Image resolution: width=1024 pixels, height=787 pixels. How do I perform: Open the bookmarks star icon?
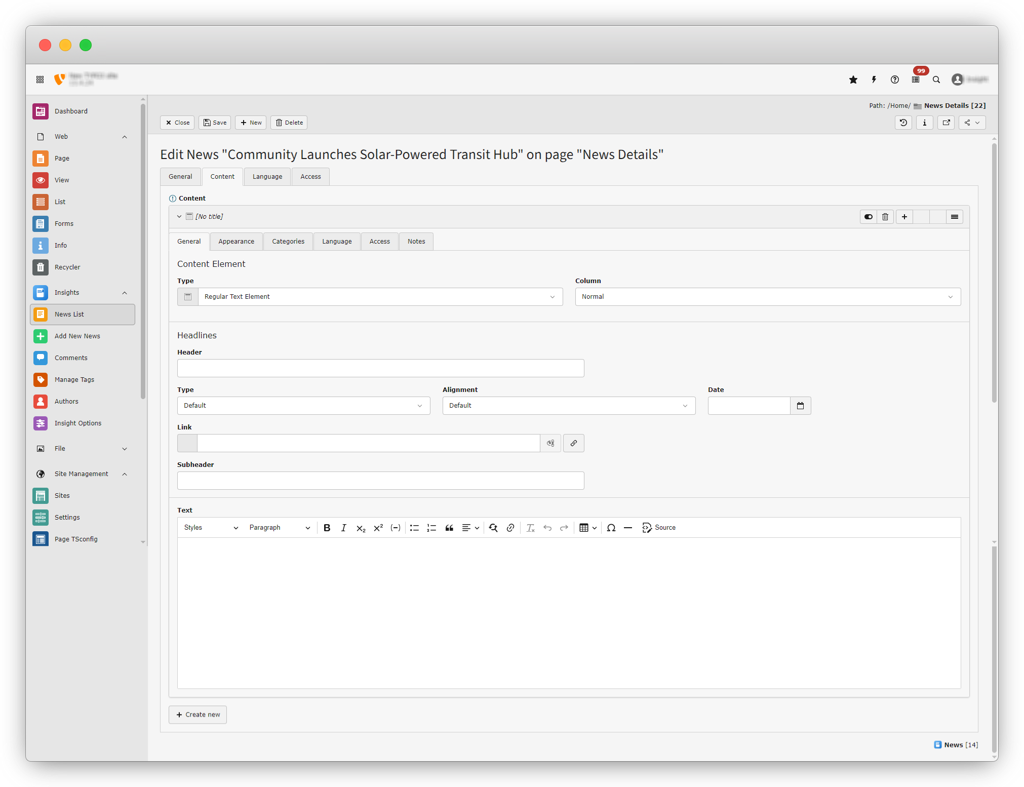point(853,80)
